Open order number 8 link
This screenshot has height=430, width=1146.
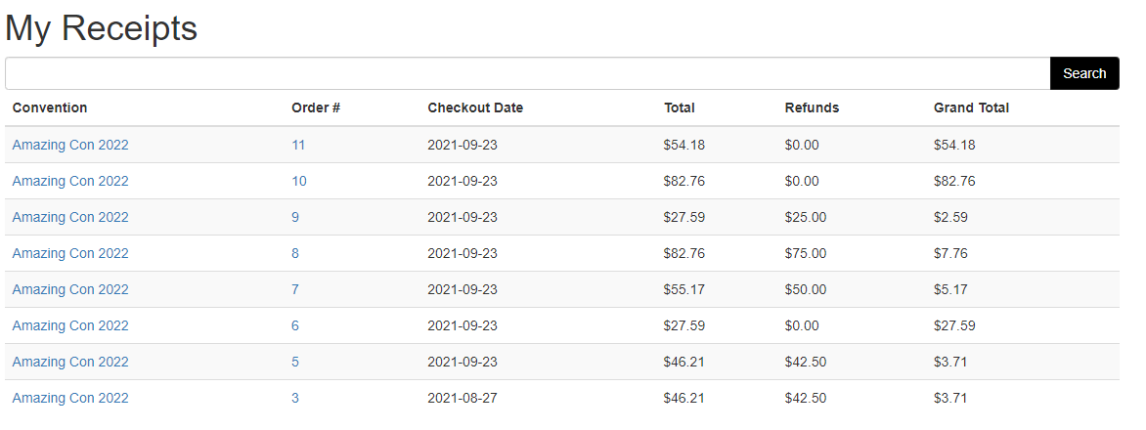click(295, 253)
